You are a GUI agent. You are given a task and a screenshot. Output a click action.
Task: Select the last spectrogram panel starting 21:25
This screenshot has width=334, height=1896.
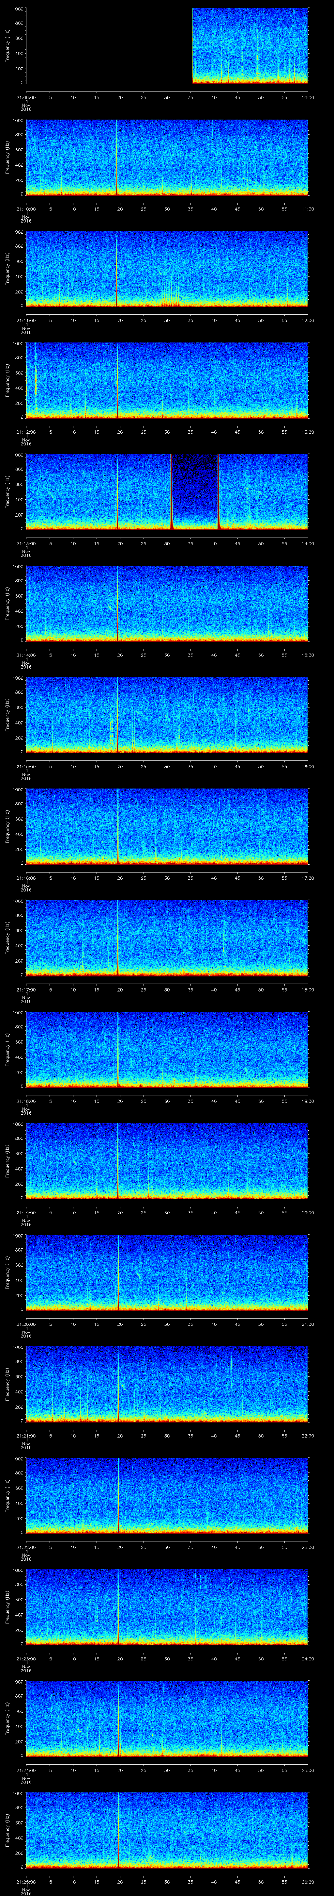click(x=167, y=1830)
